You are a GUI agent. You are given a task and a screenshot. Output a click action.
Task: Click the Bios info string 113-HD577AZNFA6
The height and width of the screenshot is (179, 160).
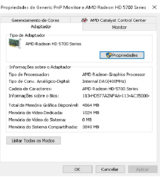(x=116, y=96)
